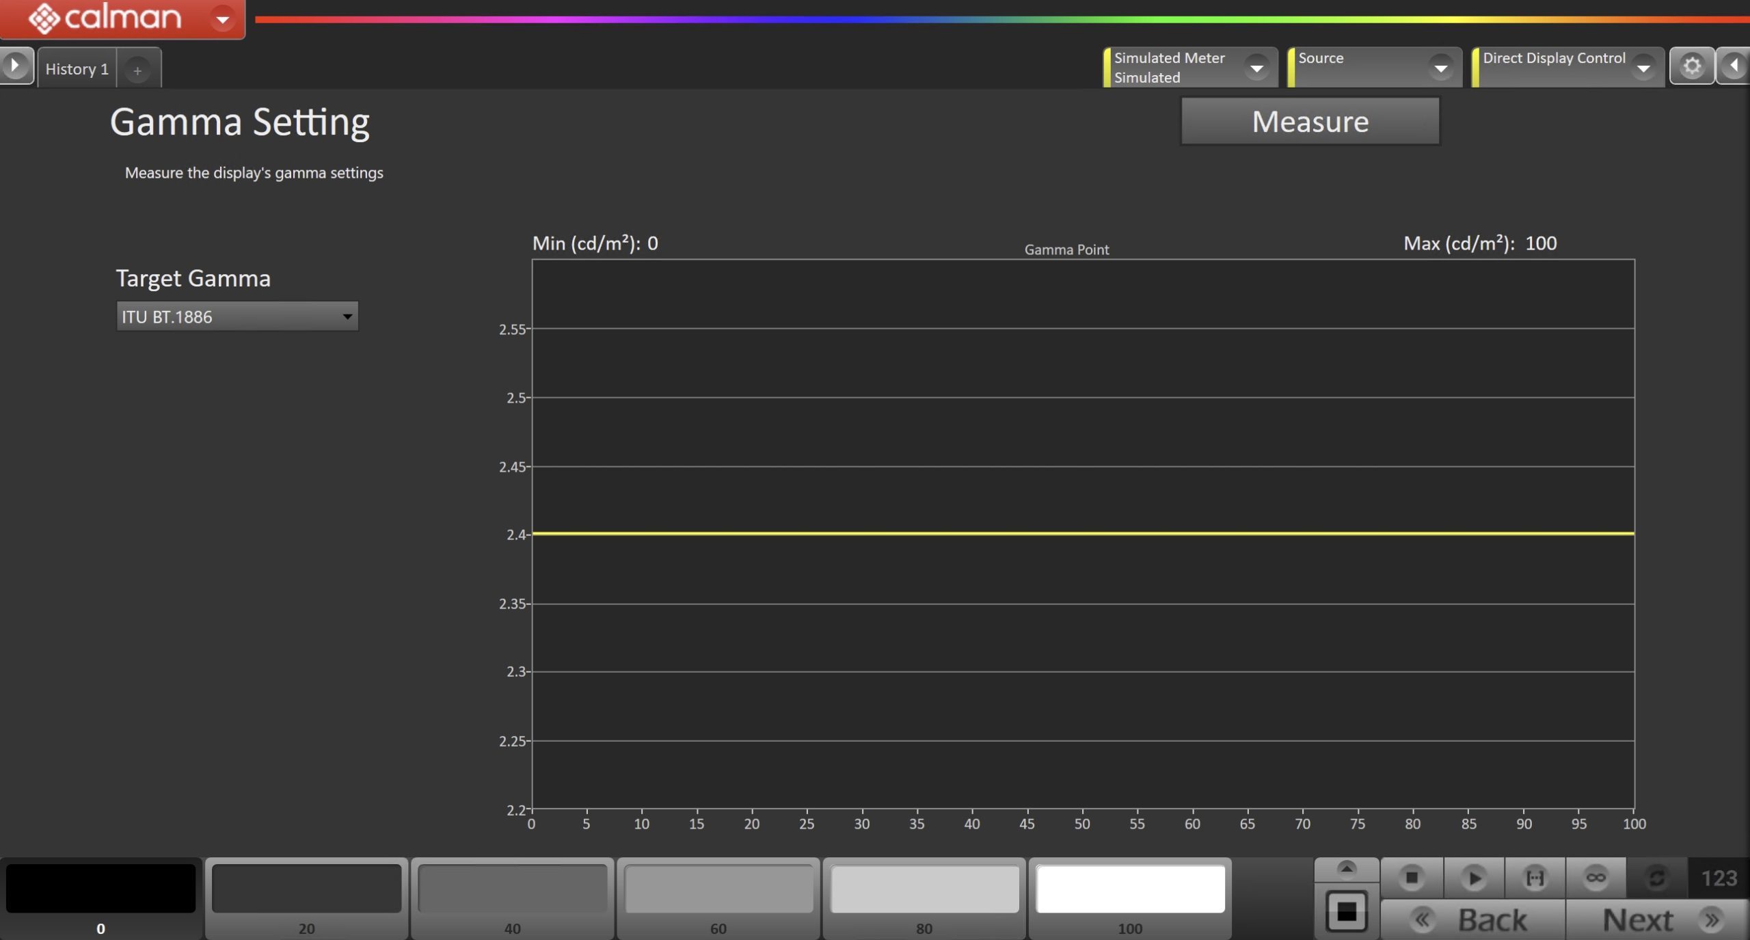This screenshot has height=940, width=1750.
Task: Click the left-arrow collapse icon at top right
Action: point(1734,66)
